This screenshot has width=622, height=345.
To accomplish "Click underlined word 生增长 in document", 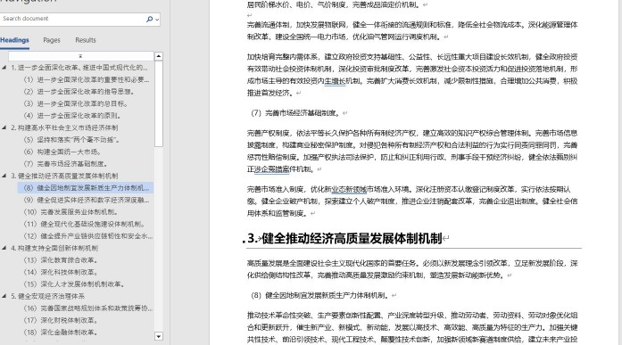I will coord(336,81).
